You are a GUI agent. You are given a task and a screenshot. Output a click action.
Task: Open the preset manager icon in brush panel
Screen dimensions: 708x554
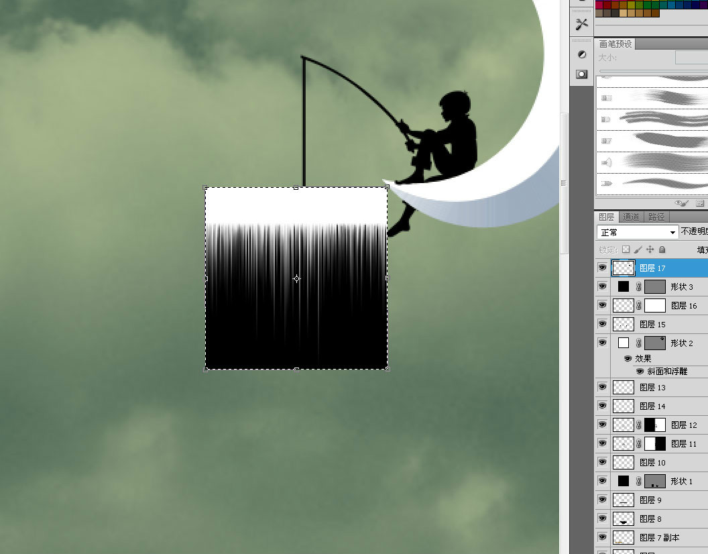[x=700, y=203]
